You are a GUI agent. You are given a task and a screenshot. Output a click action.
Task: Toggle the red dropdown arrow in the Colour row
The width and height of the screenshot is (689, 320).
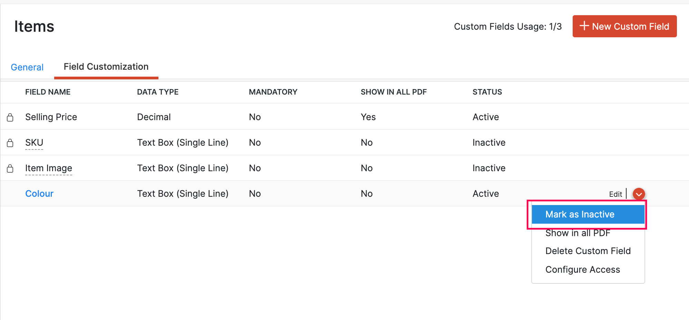(639, 194)
